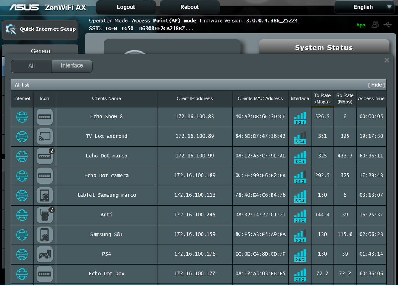Click internet globe icon for tablet Samsung marco

coord(22,195)
